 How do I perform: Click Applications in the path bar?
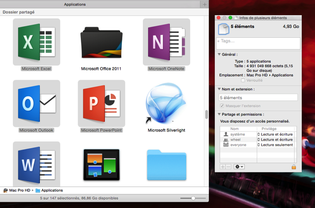coord(52,190)
